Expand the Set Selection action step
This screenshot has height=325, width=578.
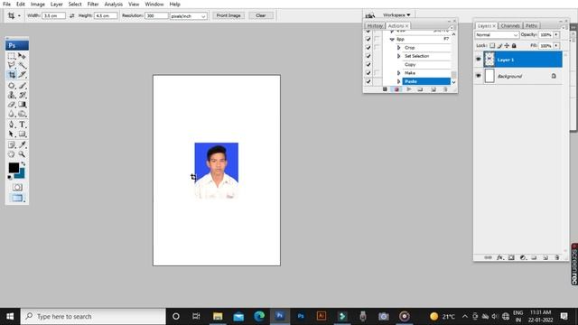tap(398, 56)
